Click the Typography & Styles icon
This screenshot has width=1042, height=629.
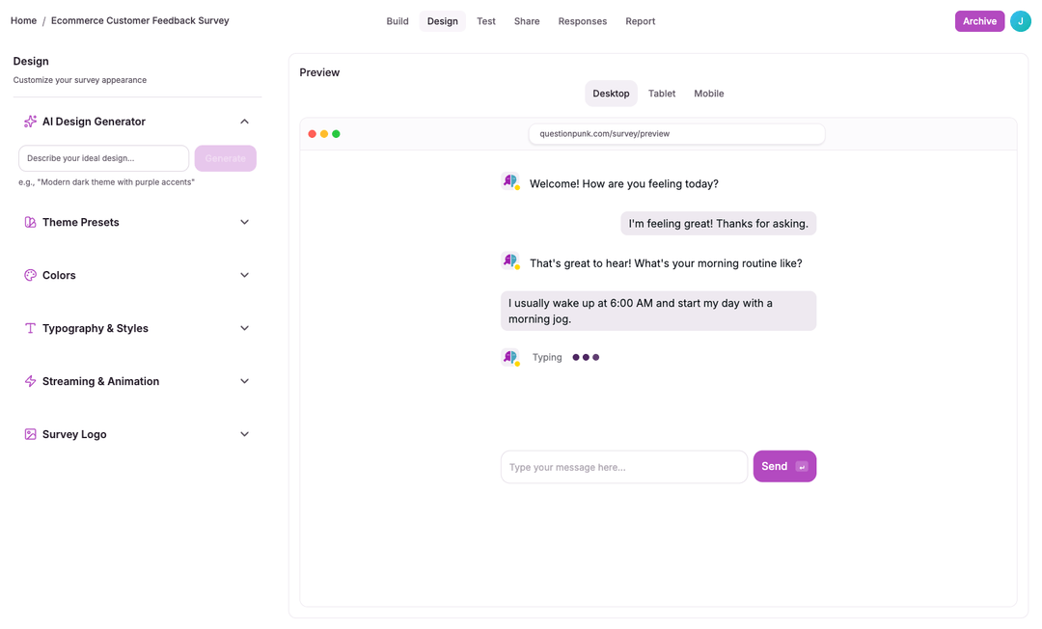click(x=30, y=328)
